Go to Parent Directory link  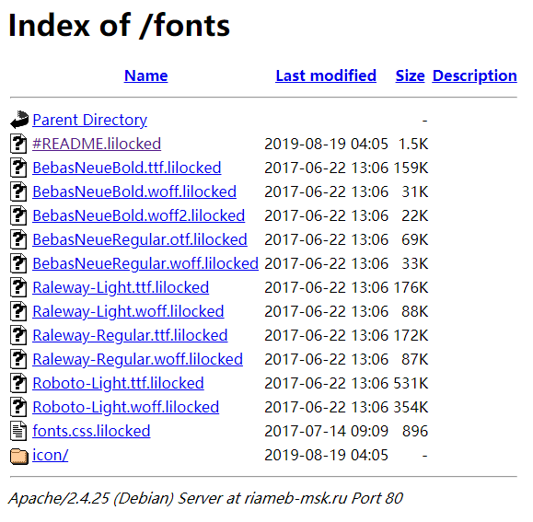[x=89, y=121]
